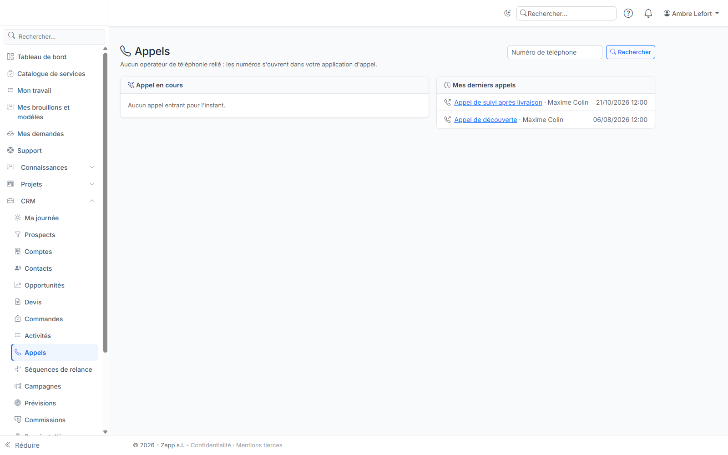
Task: Click the Appels phone icon in sidebar
Action: pos(18,353)
